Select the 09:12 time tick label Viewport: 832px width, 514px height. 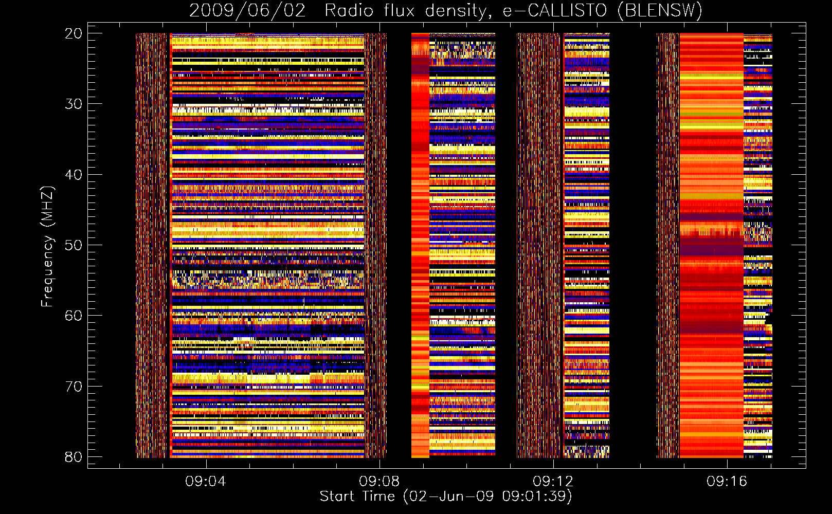[x=553, y=482]
